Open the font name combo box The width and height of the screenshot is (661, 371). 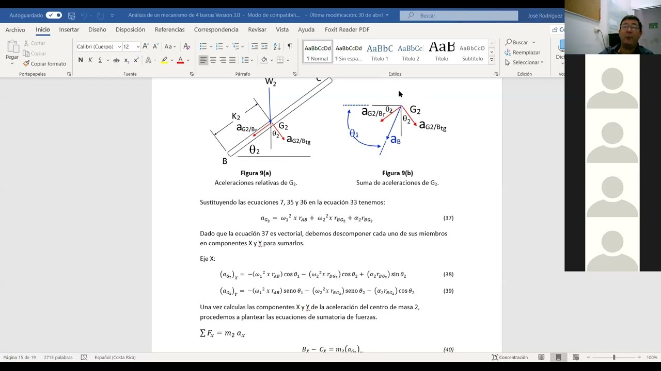pos(98,46)
